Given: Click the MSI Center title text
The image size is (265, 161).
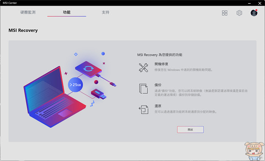Looking at the screenshot, I should pos(10,3).
